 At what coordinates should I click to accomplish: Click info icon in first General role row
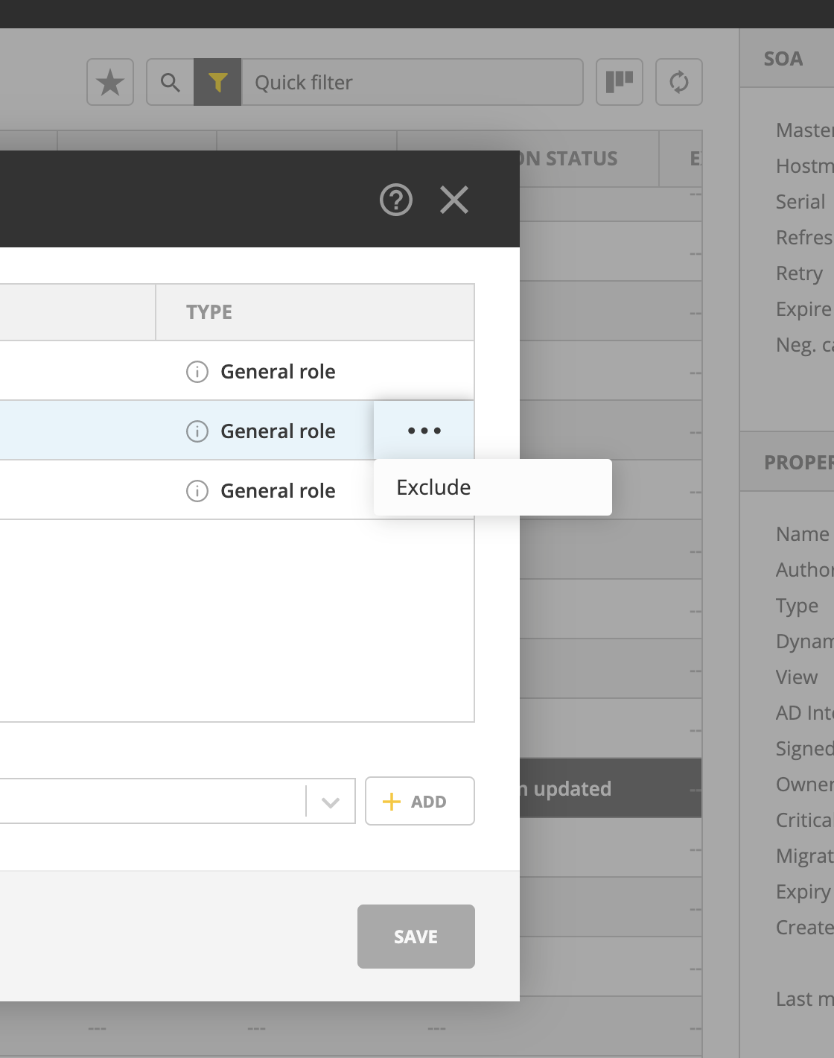[x=197, y=371]
